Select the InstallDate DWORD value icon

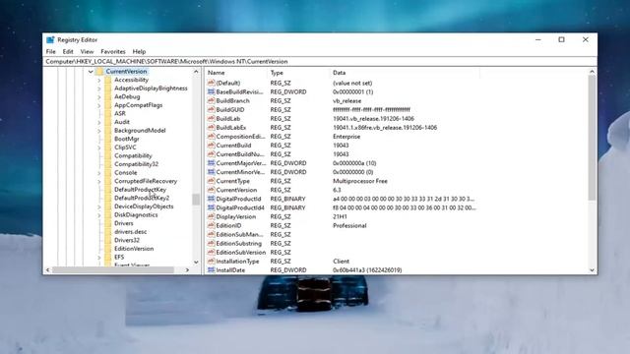[x=211, y=270]
